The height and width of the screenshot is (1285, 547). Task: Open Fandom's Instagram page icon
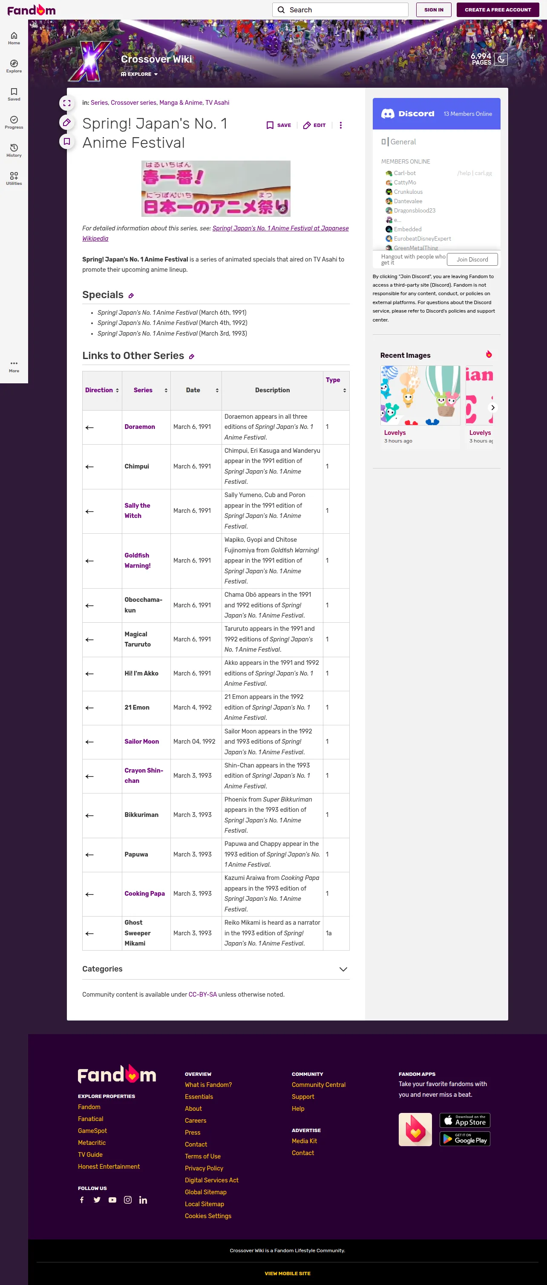(x=128, y=1200)
